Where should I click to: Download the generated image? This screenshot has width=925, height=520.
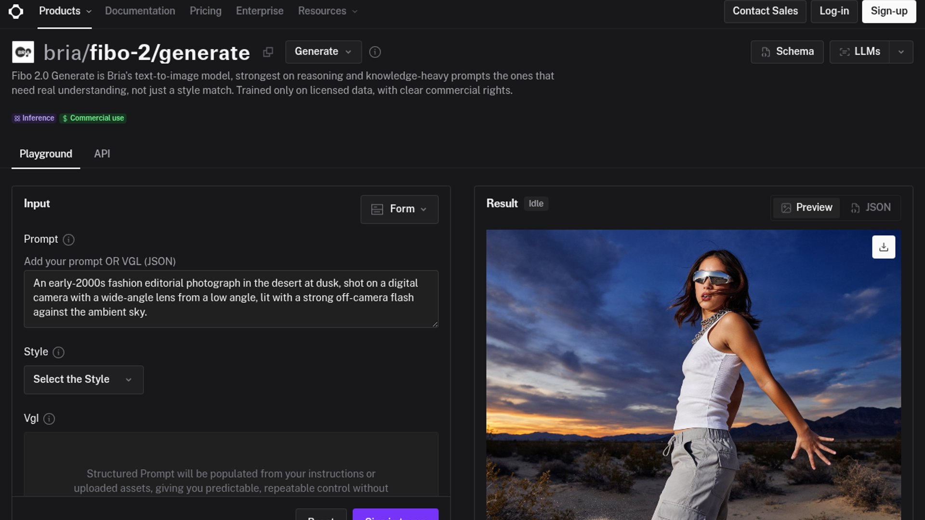pyautogui.click(x=884, y=247)
